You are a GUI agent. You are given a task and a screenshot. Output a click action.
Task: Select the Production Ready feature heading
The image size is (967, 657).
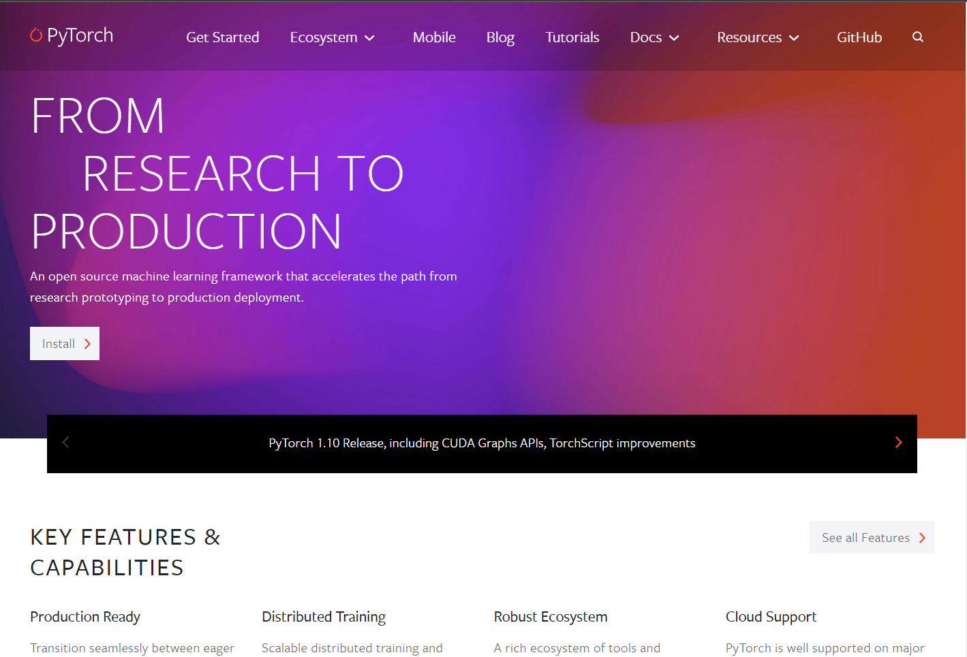click(x=85, y=617)
